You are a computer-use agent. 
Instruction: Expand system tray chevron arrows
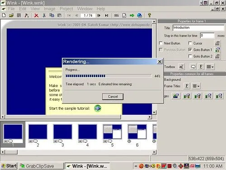(x=136, y=166)
